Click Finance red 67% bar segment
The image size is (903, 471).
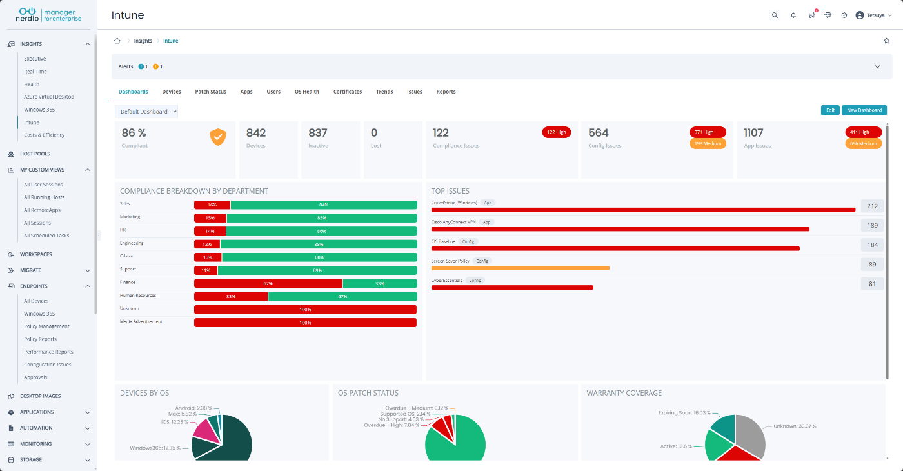coord(268,283)
